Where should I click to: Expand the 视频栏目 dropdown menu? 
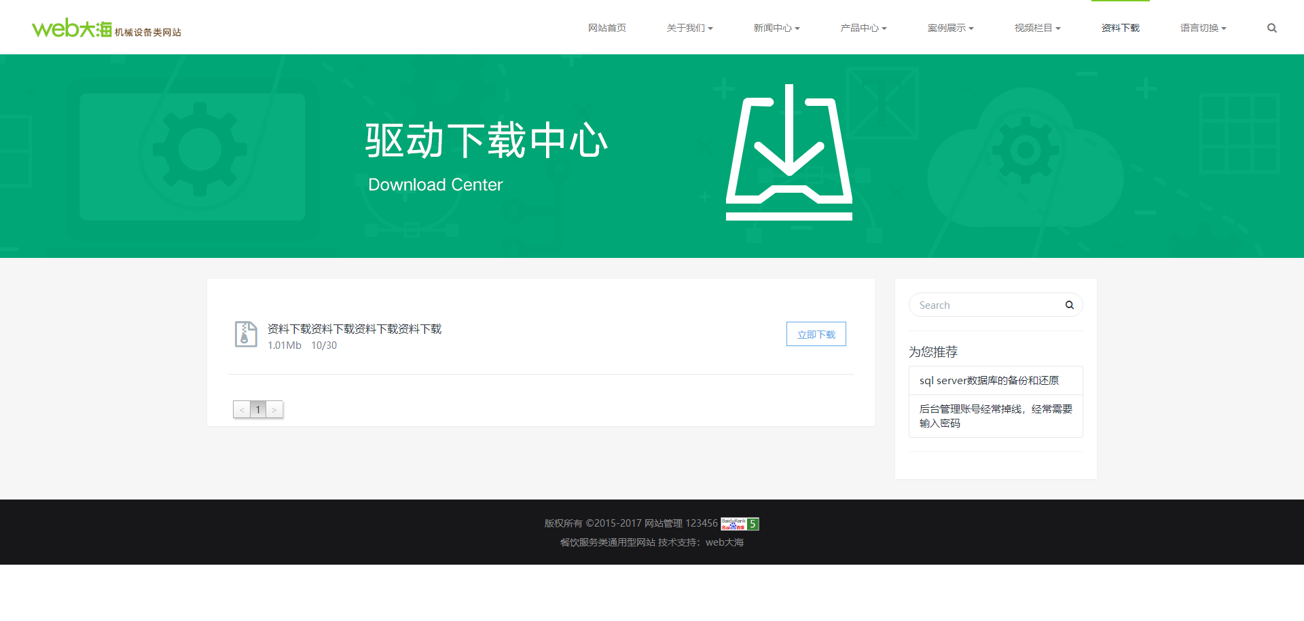coord(1037,28)
